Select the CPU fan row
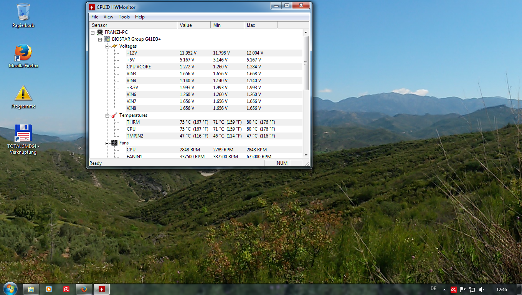 (x=214, y=150)
